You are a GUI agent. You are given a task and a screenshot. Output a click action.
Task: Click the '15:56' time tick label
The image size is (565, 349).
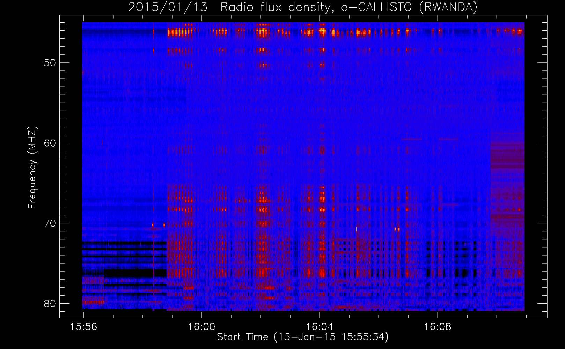(84, 327)
